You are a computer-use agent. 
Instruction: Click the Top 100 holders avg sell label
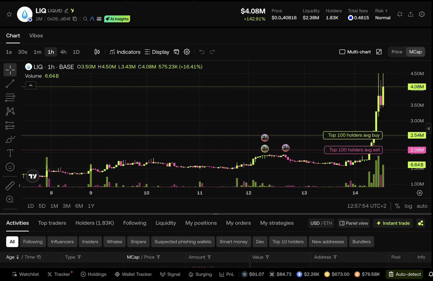[x=354, y=150]
